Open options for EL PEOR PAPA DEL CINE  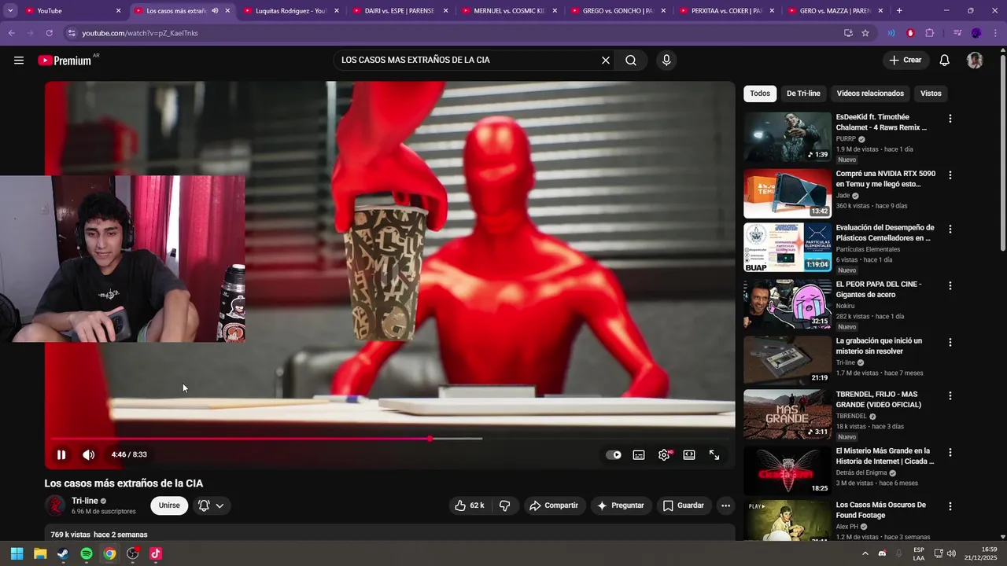[950, 286]
